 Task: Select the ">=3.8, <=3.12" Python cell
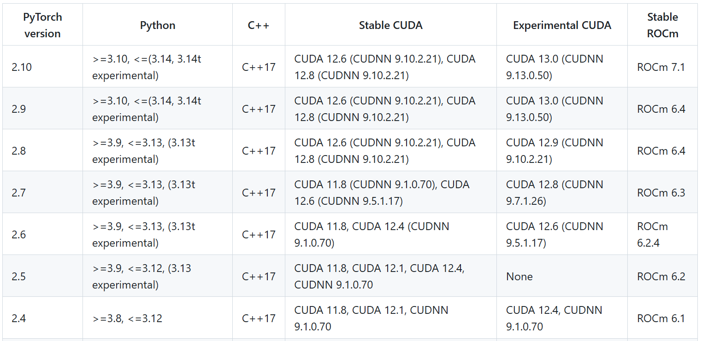127,318
